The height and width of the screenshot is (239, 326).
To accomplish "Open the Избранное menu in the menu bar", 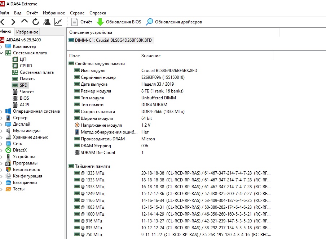I will click(54, 13).
